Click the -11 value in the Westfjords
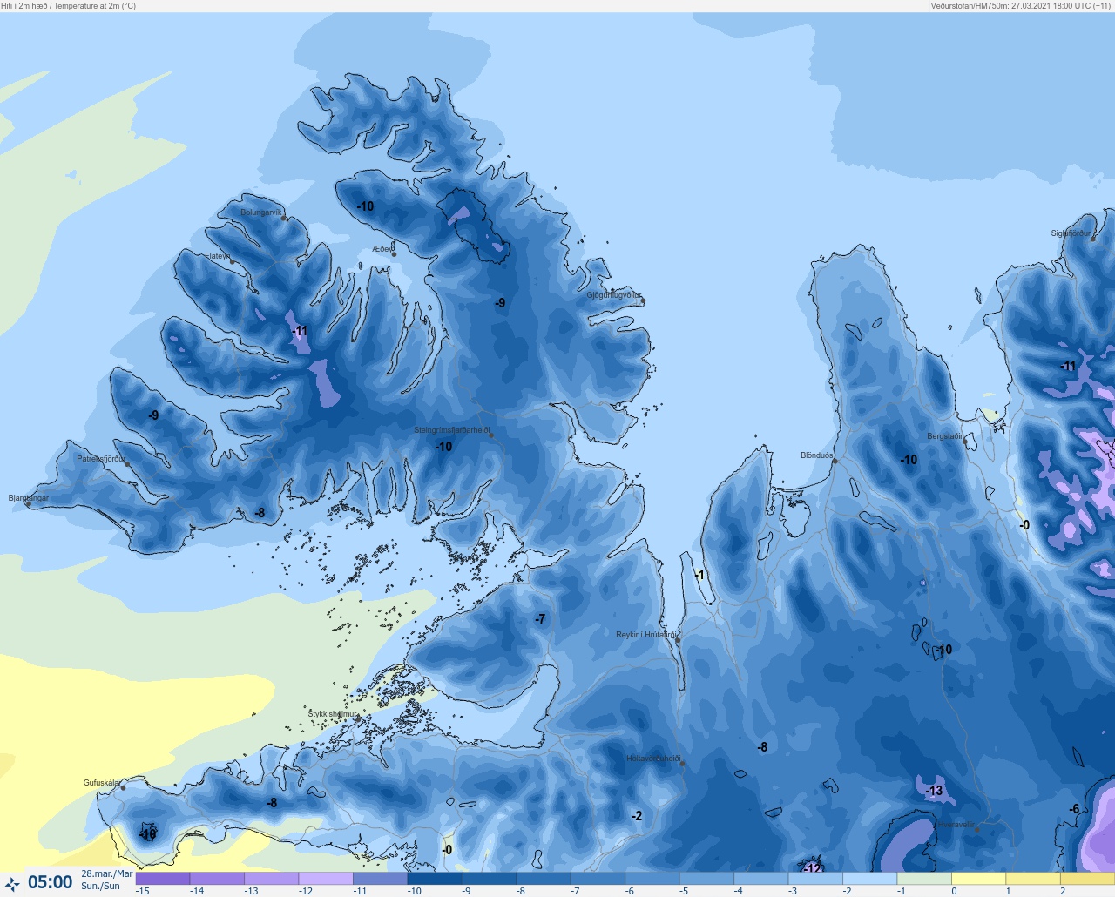Image resolution: width=1115 pixels, height=897 pixels. (300, 331)
